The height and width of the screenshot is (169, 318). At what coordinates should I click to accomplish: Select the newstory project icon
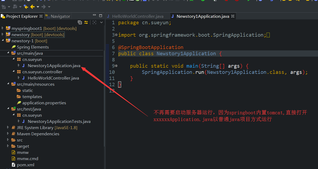8,34
